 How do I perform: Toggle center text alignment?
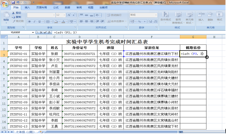87,21
